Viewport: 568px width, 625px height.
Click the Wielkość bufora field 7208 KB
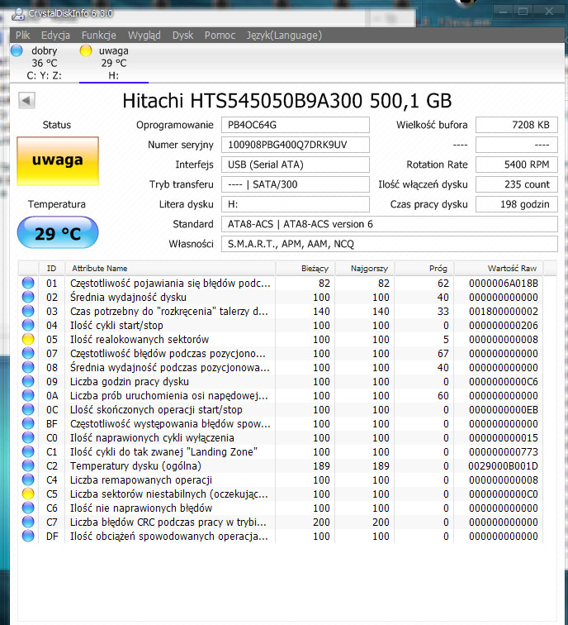click(x=517, y=125)
